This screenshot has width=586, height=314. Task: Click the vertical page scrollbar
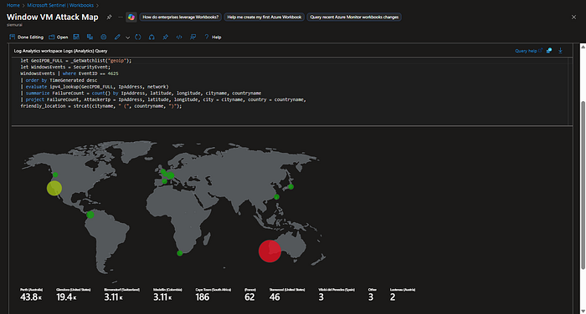583,185
